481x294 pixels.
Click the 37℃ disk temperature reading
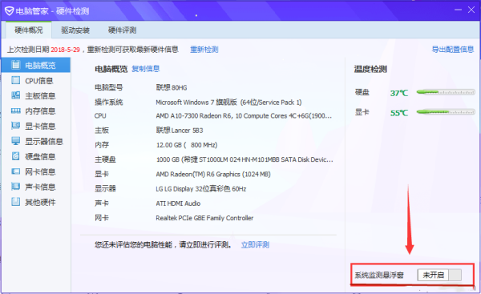tap(399, 93)
